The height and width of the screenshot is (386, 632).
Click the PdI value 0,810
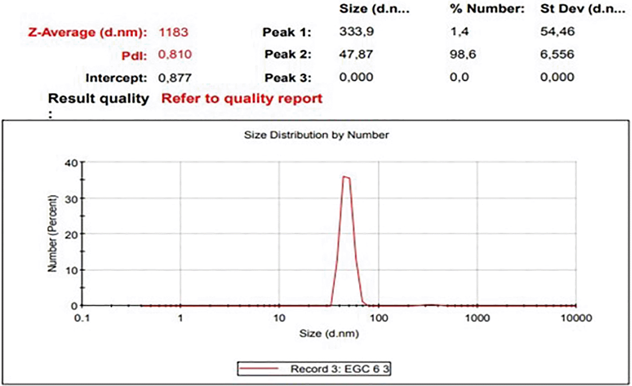[x=175, y=55]
